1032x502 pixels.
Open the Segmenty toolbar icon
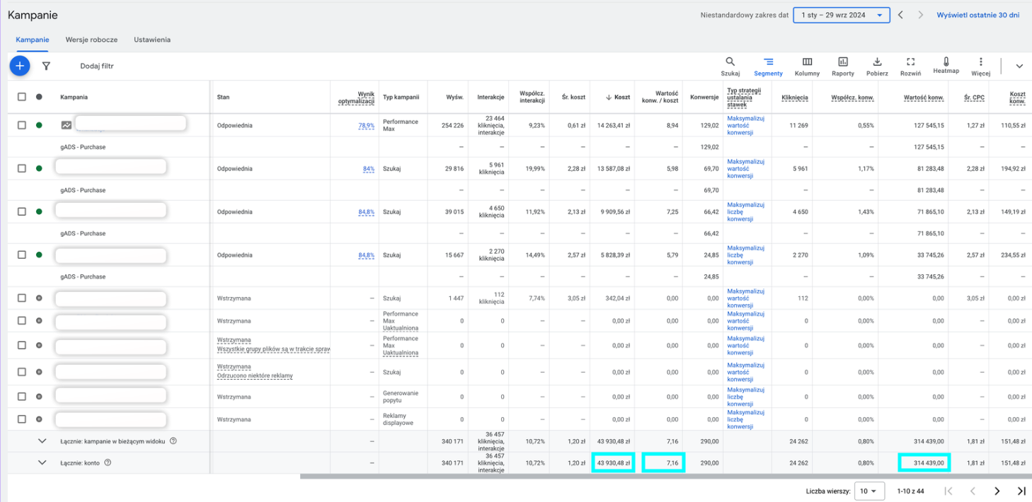click(768, 62)
